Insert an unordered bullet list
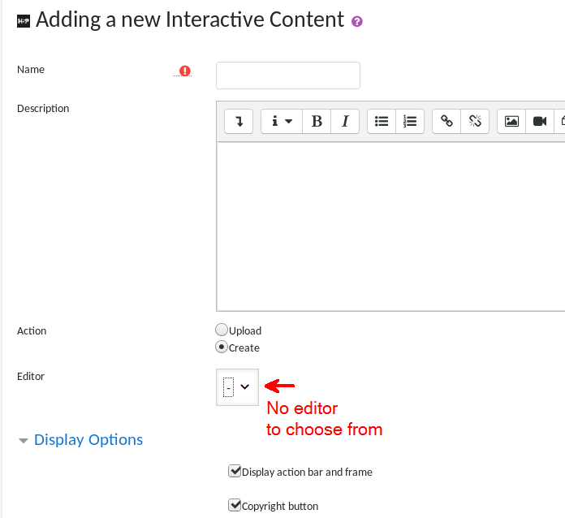The height and width of the screenshot is (518, 565). [x=382, y=122]
